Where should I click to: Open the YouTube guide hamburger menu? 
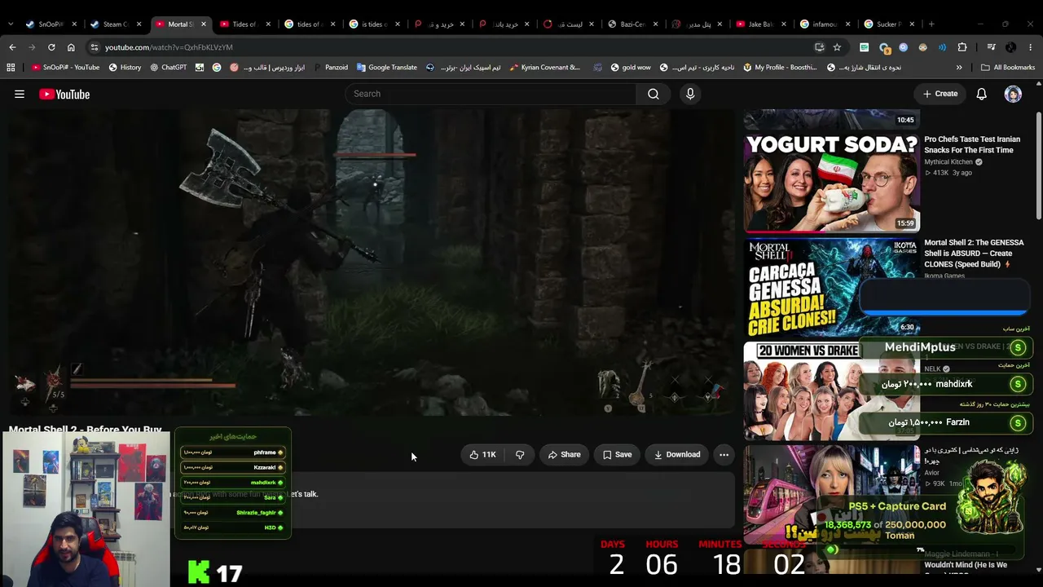click(20, 94)
